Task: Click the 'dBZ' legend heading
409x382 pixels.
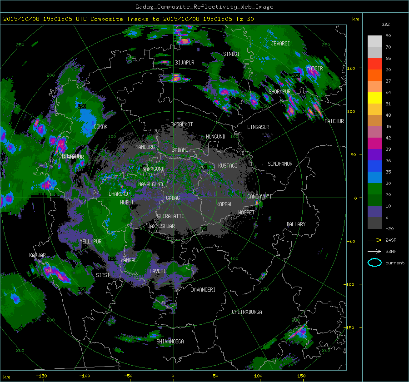Action: pos(385,25)
